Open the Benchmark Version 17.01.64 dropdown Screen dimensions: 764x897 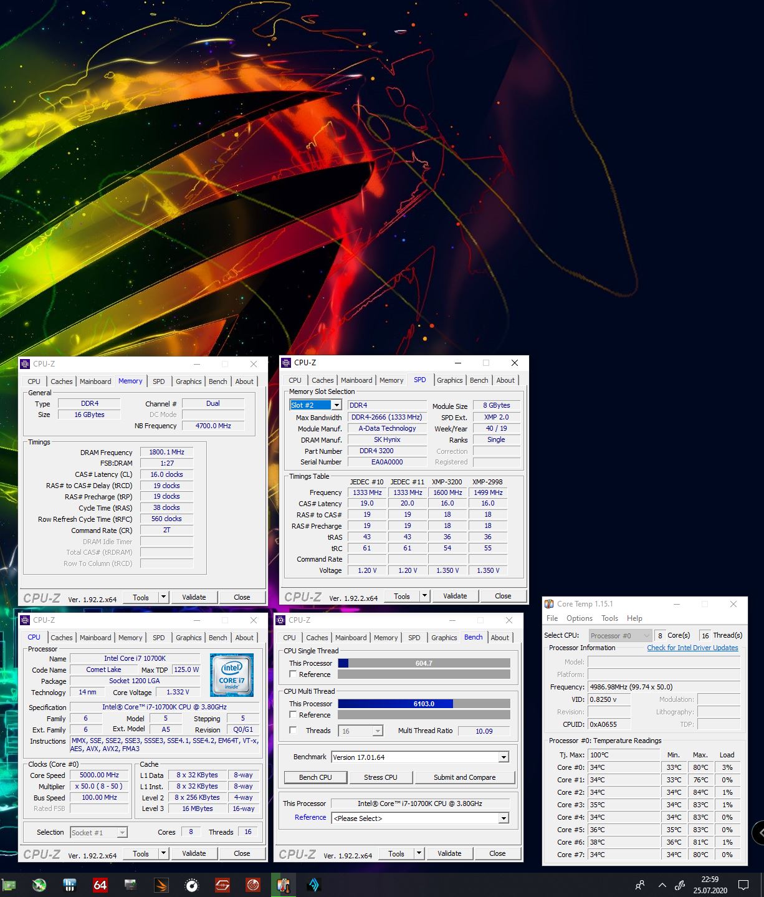click(420, 757)
